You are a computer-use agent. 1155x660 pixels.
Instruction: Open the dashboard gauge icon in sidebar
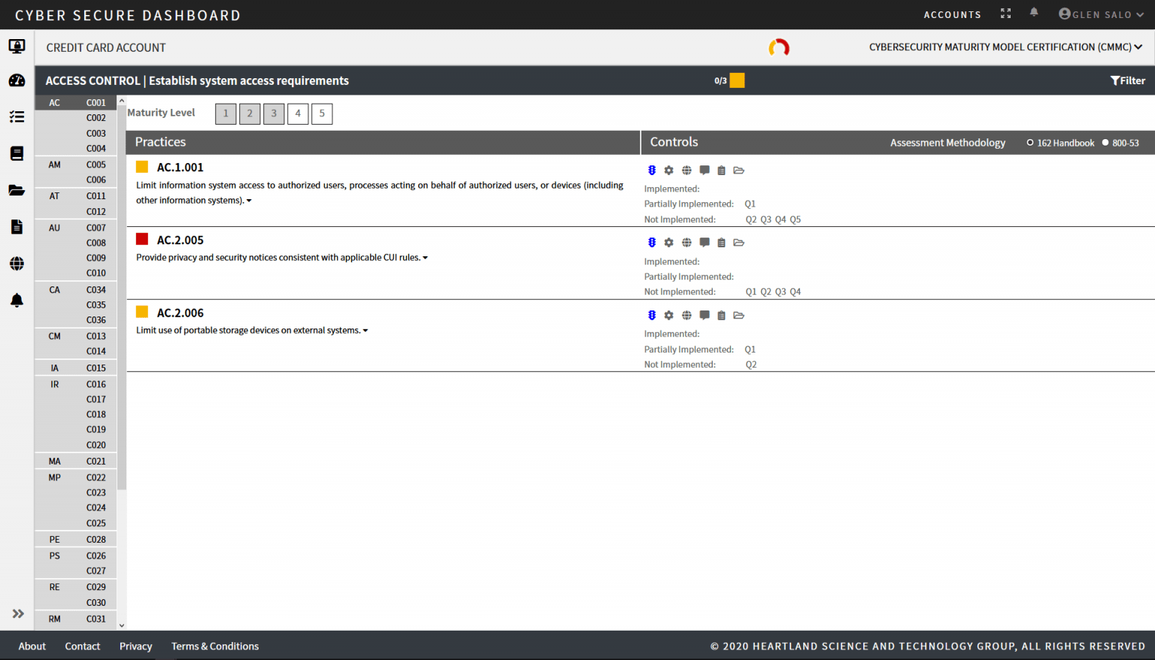tap(17, 80)
